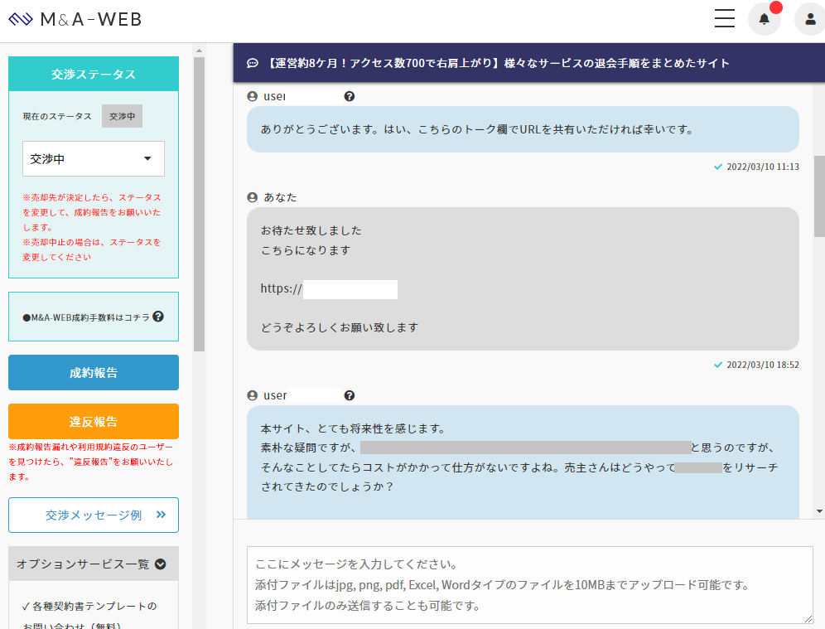This screenshot has width=825, height=629.
Task: Click the M&A-WEB成約手数料はコチラ link
Action: (x=86, y=317)
